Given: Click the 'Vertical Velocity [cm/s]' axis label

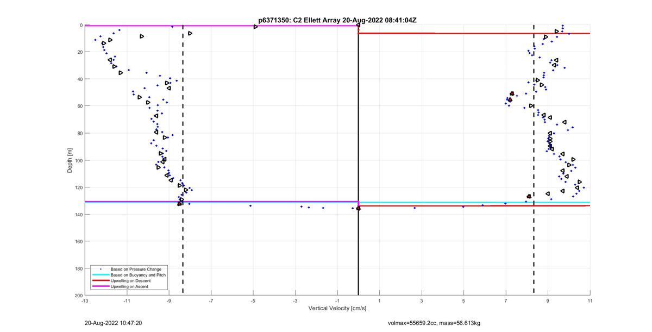Looking at the screenshot, I should click(337, 309).
